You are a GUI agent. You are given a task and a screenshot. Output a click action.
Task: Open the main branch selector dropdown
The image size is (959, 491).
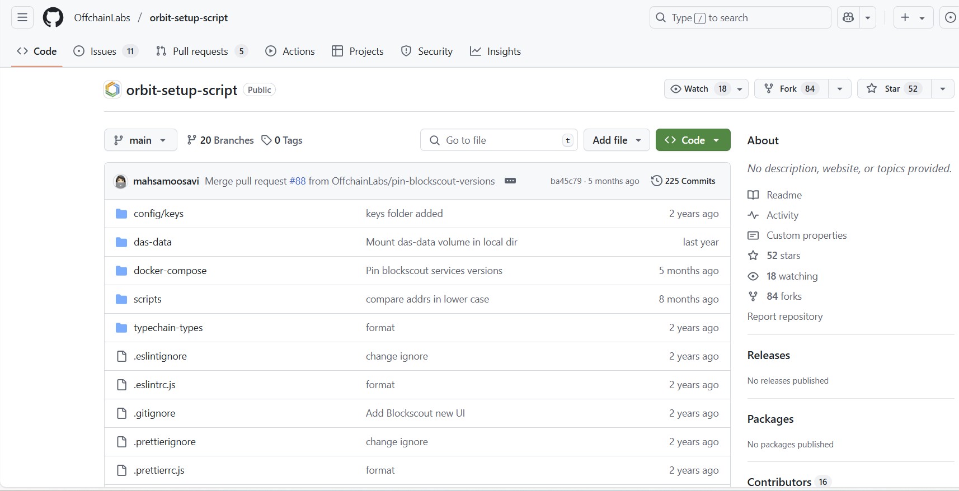click(140, 140)
